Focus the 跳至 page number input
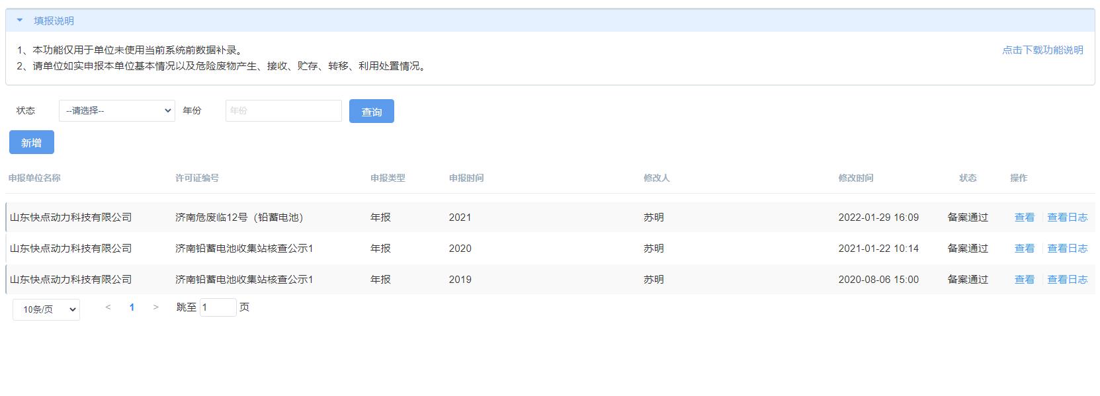The height and width of the screenshot is (396, 1100). [x=218, y=307]
